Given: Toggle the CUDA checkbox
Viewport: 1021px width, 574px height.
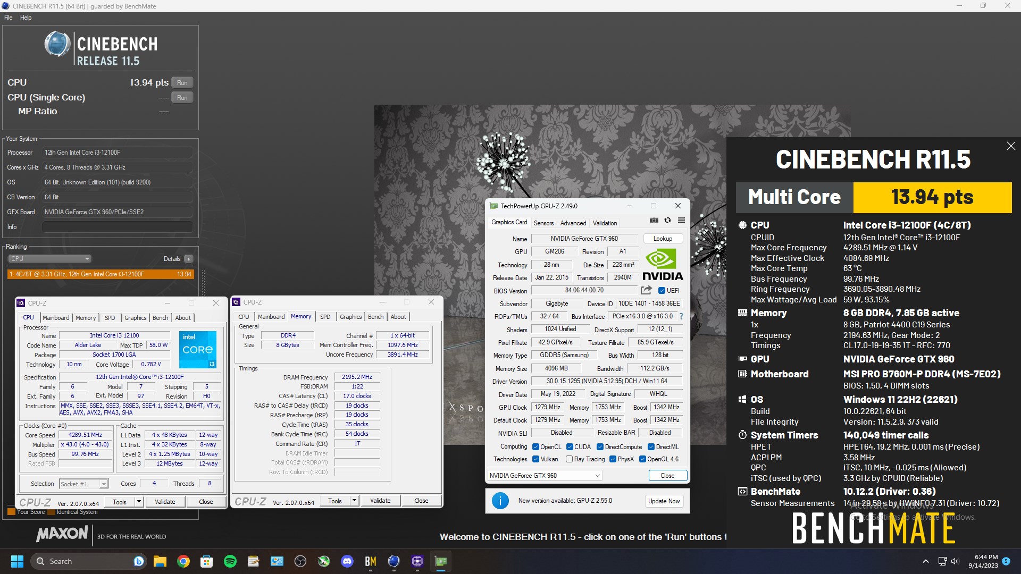Looking at the screenshot, I should coord(570,447).
